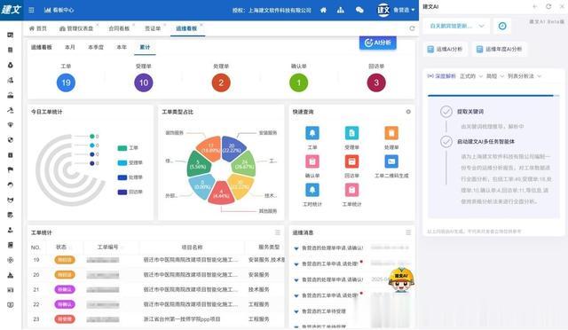Open the 工单统计 pink quick query icon
The height and width of the screenshot is (330, 568).
click(351, 190)
